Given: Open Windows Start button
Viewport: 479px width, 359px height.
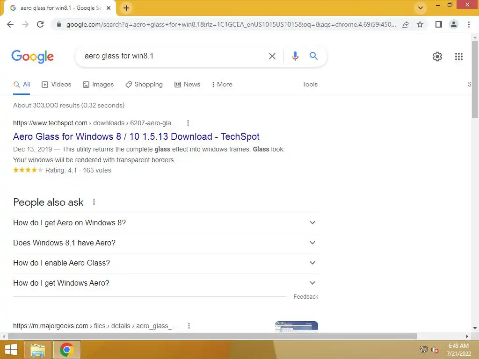Looking at the screenshot, I should point(11,350).
